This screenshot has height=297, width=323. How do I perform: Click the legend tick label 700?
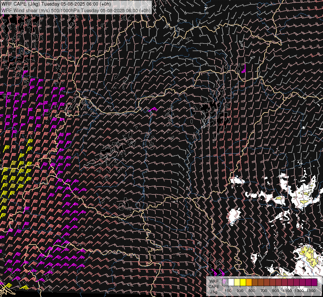click(x=264, y=291)
